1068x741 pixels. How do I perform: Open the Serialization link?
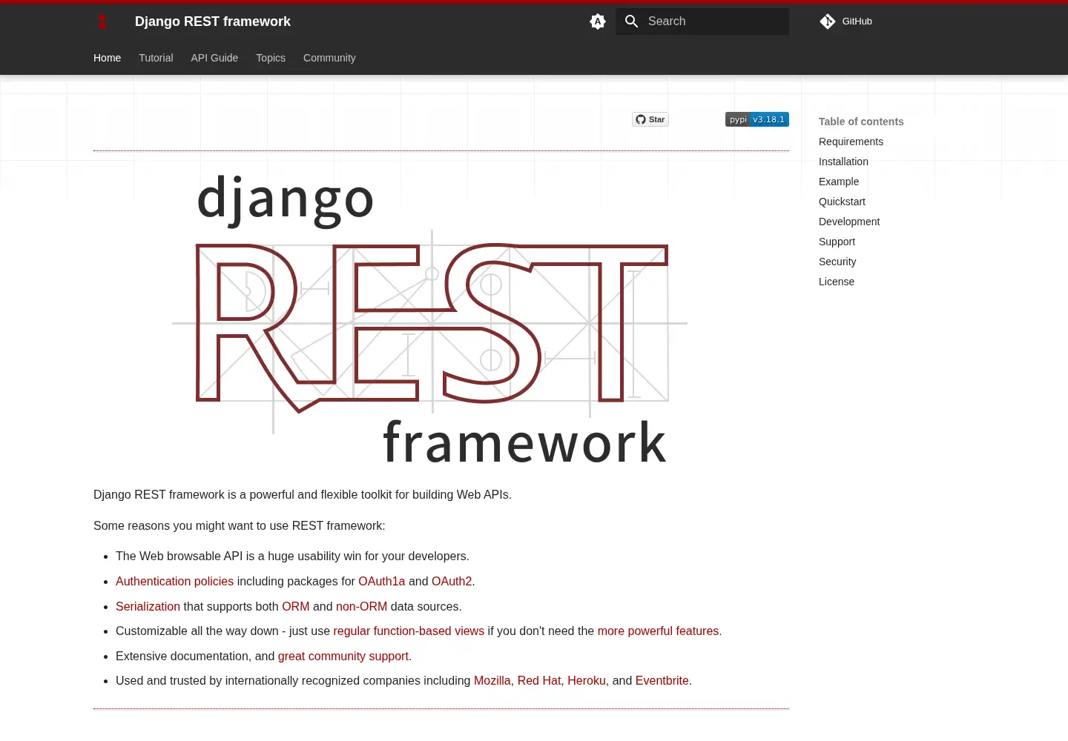click(148, 606)
